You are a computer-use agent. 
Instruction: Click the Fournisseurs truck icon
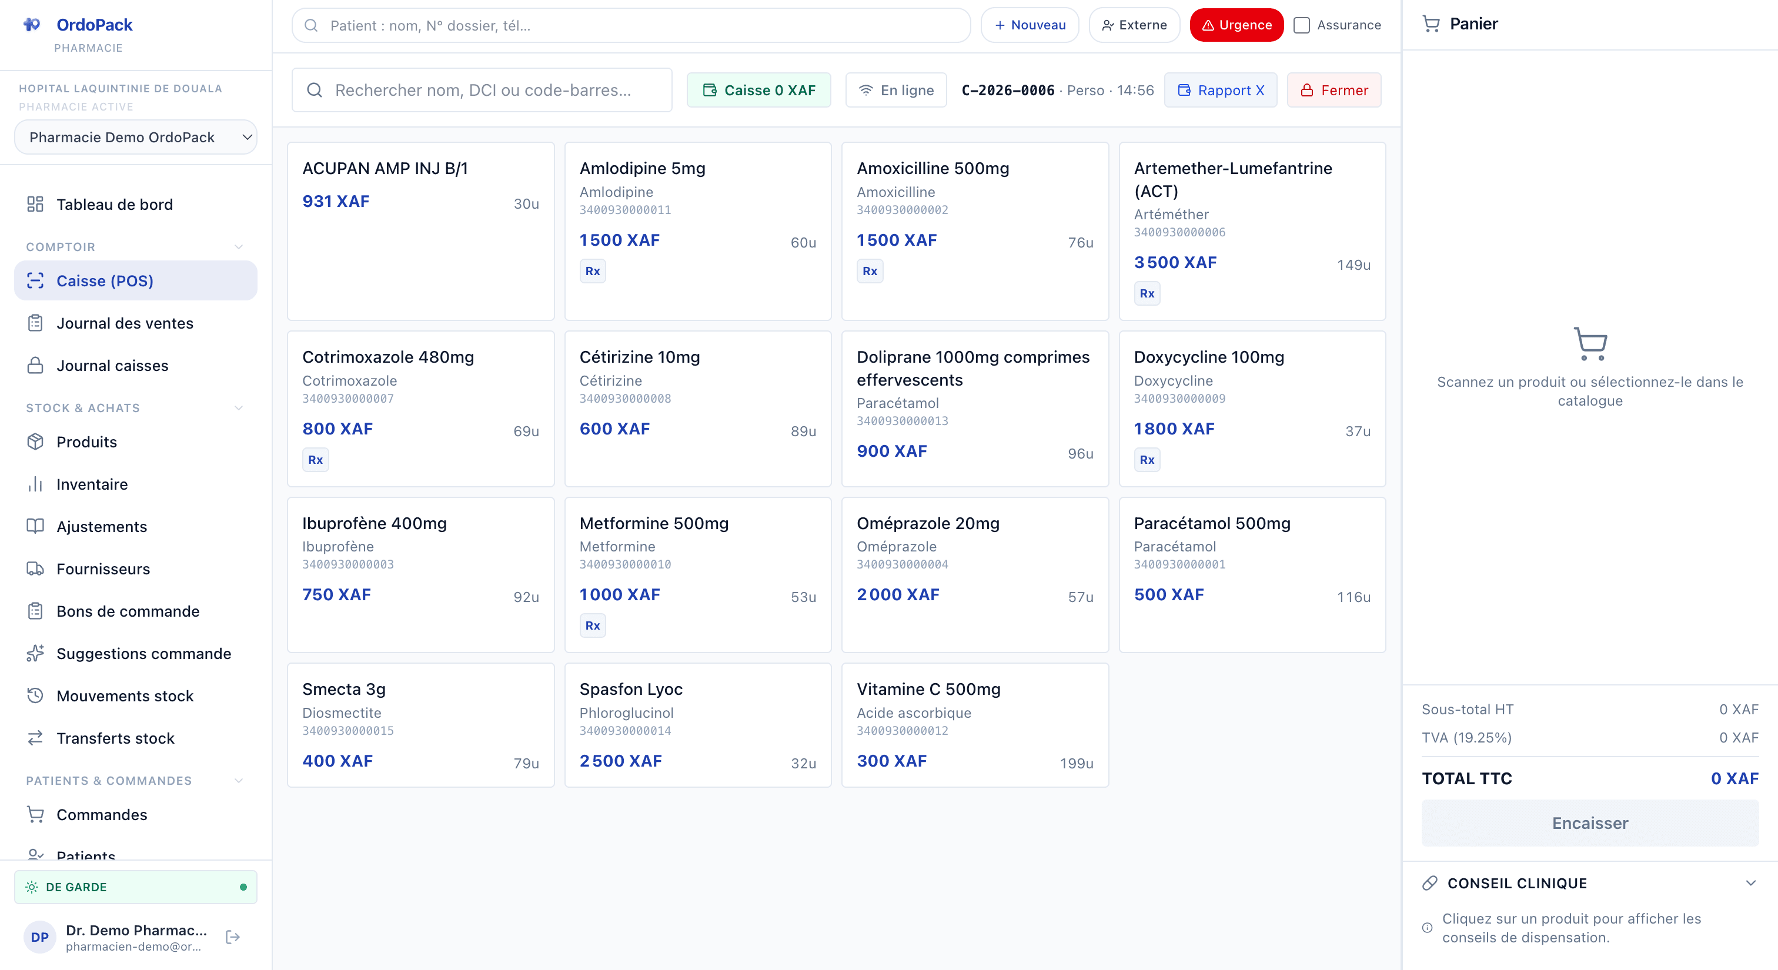pos(35,568)
